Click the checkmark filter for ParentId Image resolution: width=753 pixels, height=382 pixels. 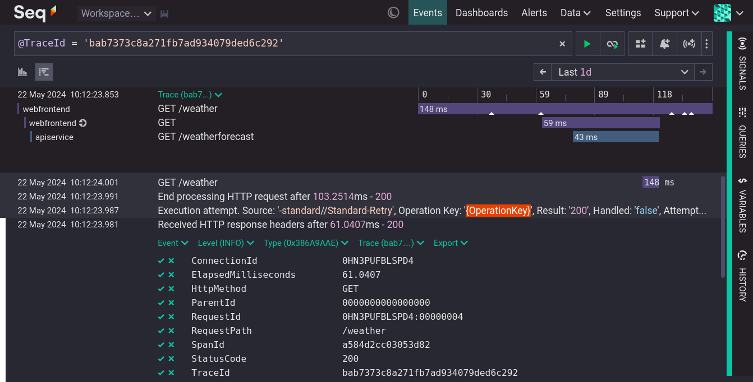pyautogui.click(x=161, y=303)
